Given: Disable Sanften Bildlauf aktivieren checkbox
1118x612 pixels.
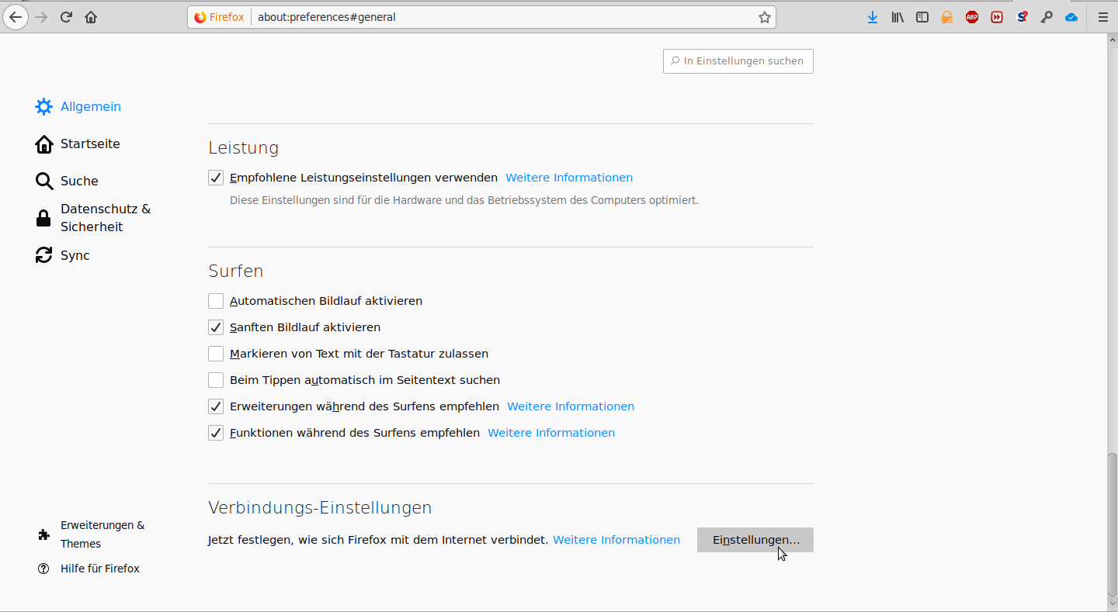Looking at the screenshot, I should (216, 327).
